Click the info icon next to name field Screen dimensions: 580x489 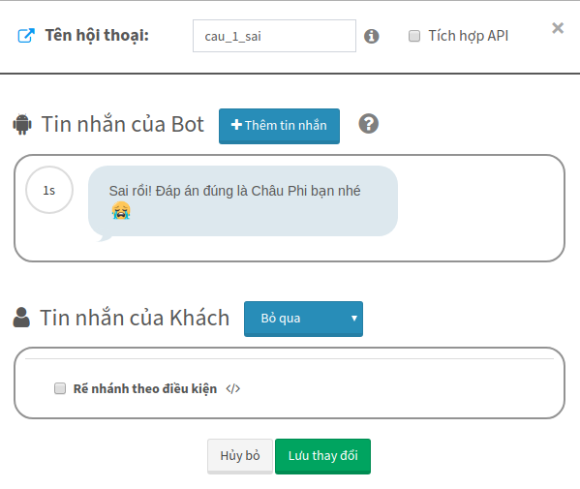(x=372, y=36)
